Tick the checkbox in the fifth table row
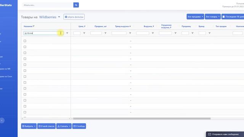Viewport: 244px width, 137px height. (25, 65)
